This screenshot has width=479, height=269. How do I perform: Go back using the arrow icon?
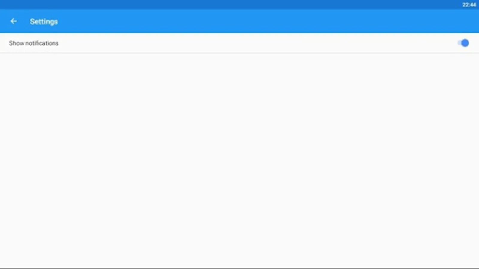click(13, 21)
